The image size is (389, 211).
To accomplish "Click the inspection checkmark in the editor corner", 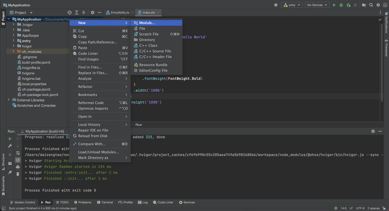I will click(380, 20).
